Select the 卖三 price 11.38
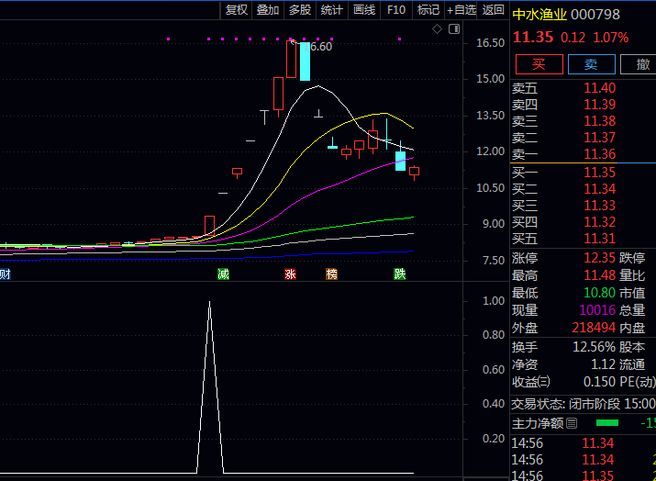656x481 pixels. (599, 121)
